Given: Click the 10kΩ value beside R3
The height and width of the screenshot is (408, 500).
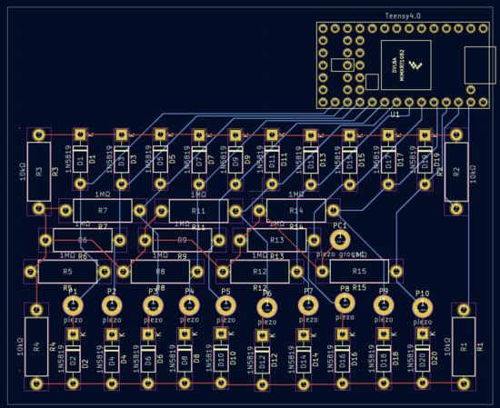Looking at the screenshot, I should [23, 172].
